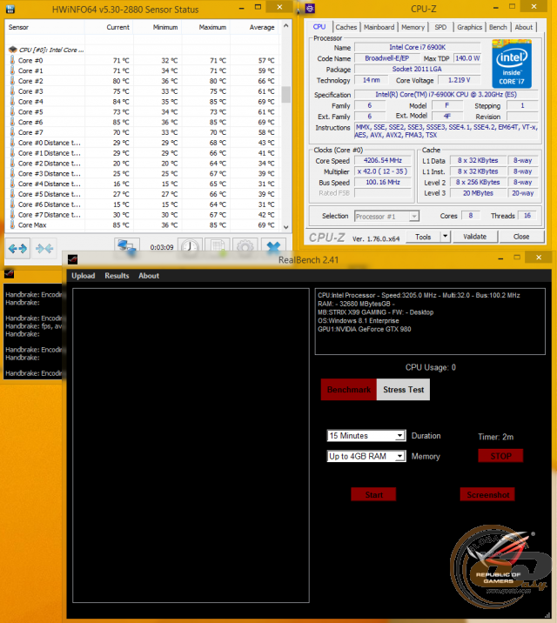Click the thermometer icon for Core Max

click(x=12, y=224)
